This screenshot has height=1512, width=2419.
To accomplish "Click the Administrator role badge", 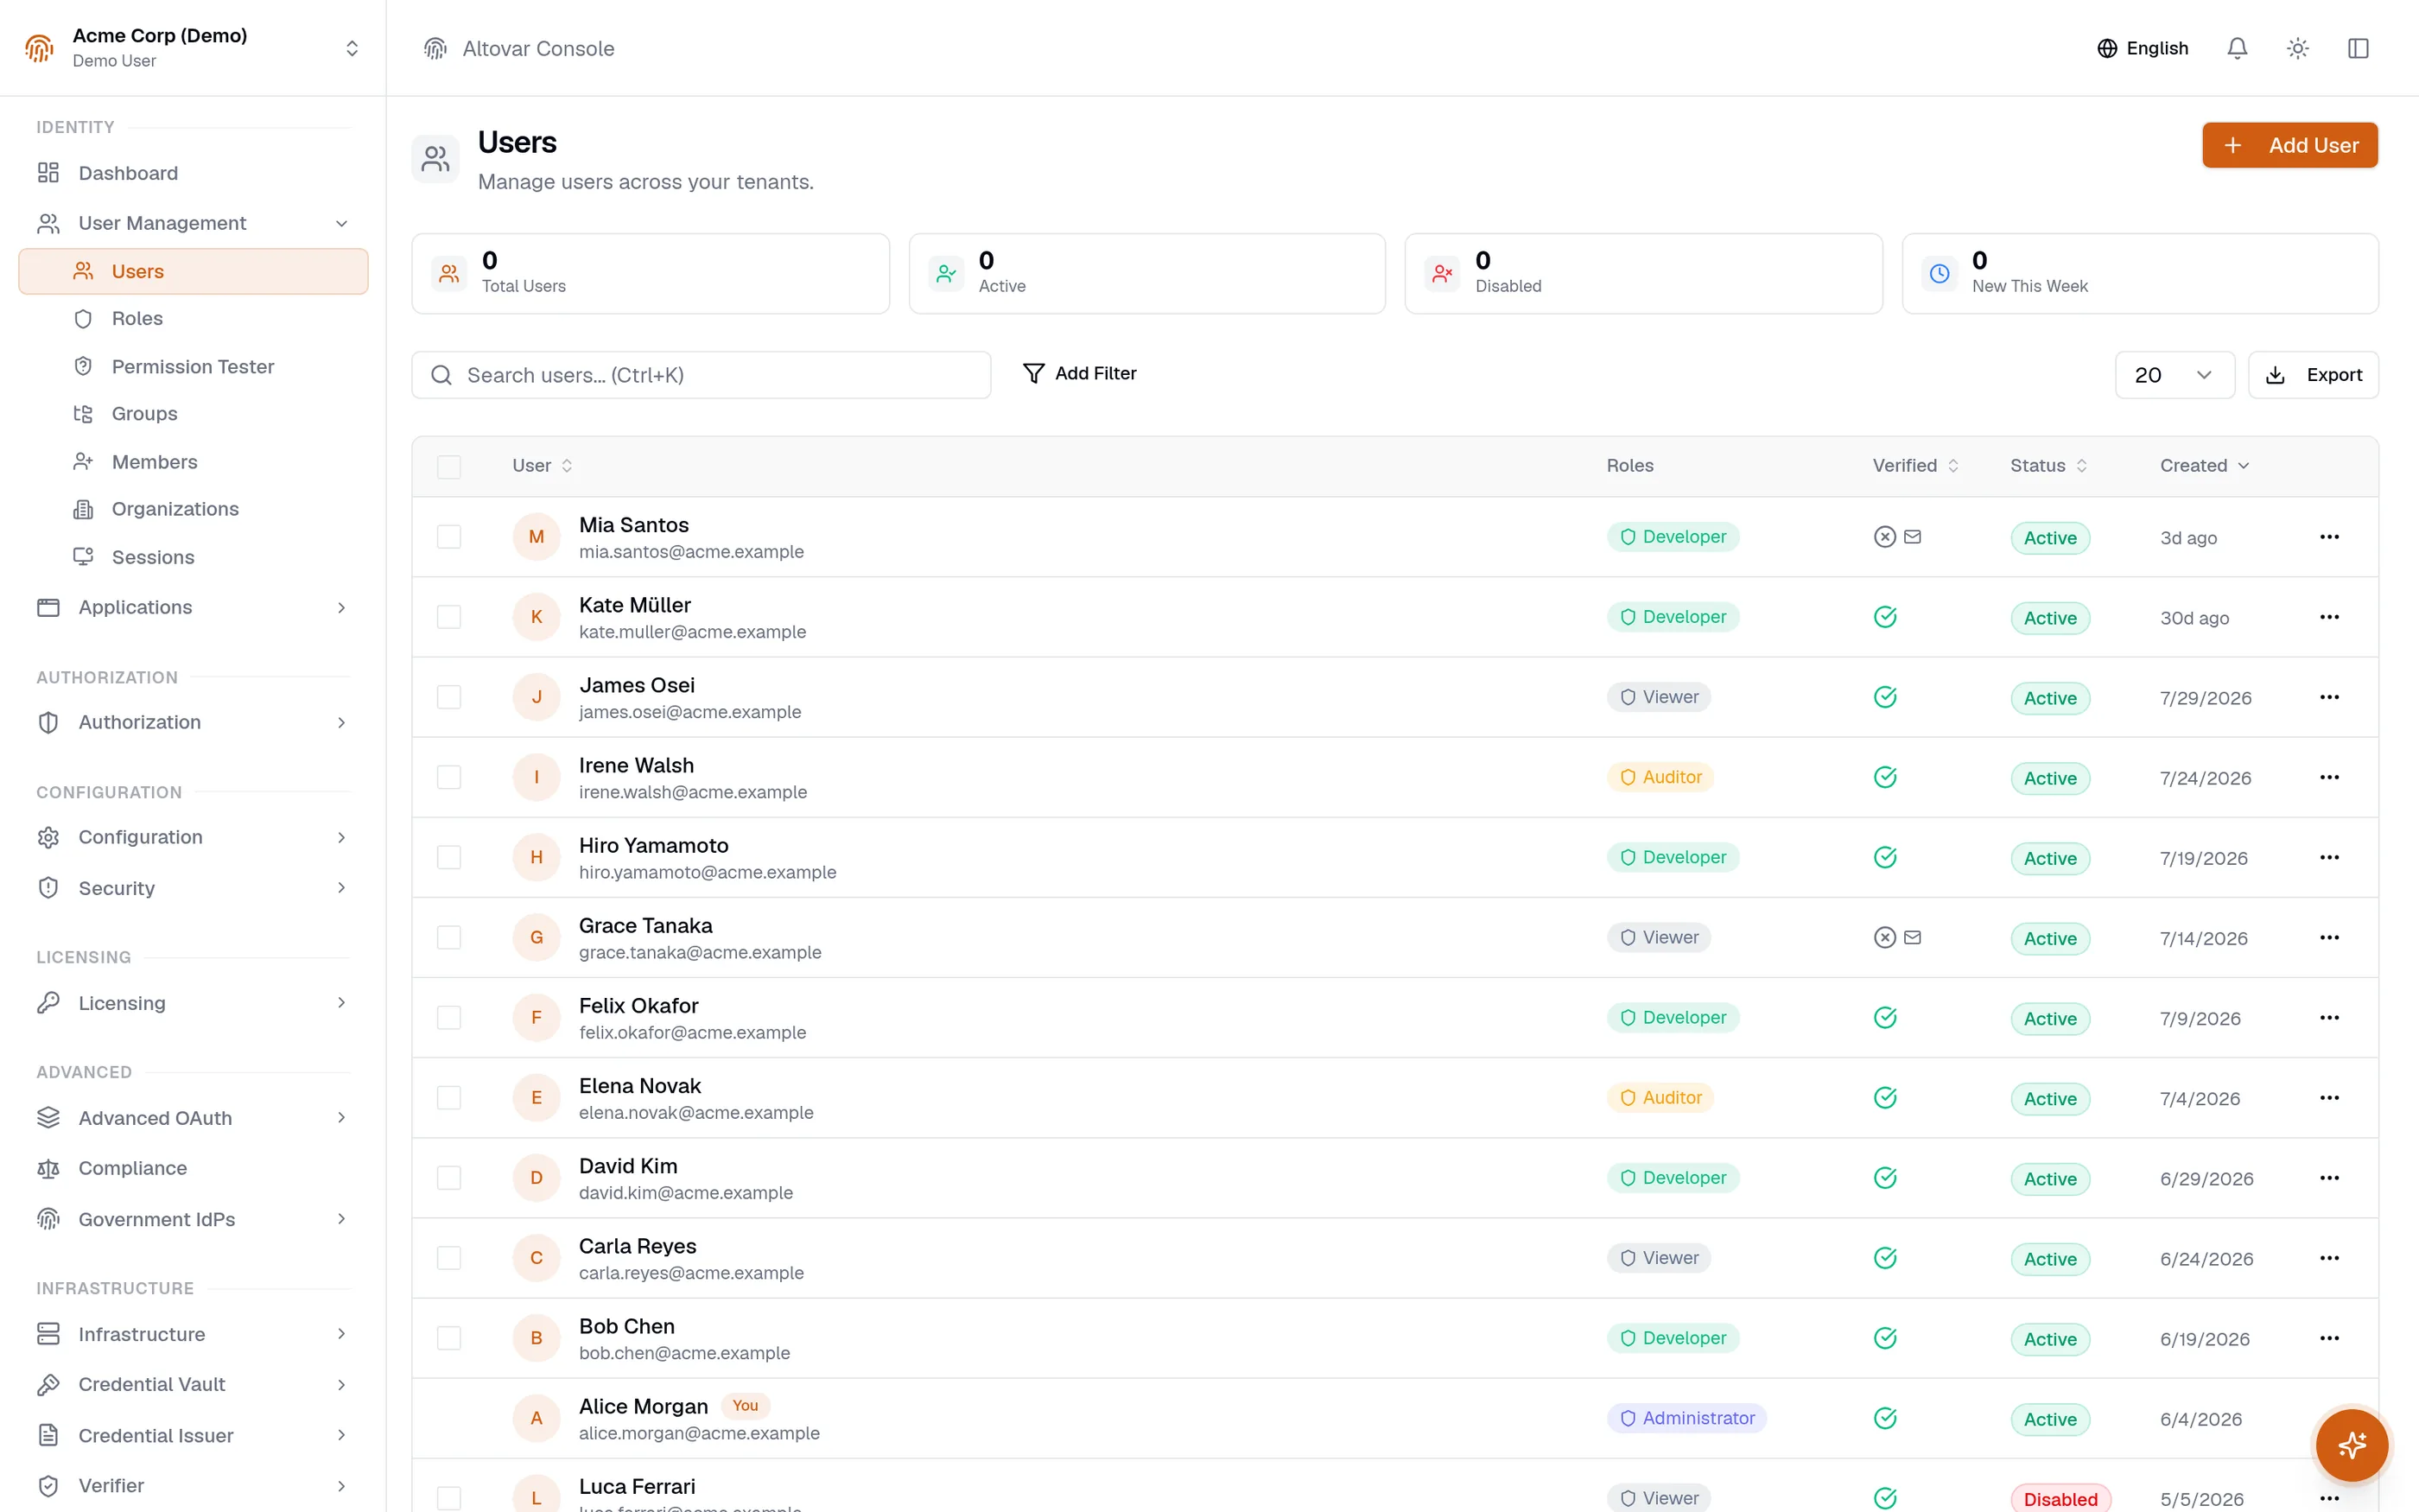I will pyautogui.click(x=1686, y=1418).
